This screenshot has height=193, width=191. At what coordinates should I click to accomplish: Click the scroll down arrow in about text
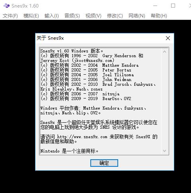tap(164, 151)
